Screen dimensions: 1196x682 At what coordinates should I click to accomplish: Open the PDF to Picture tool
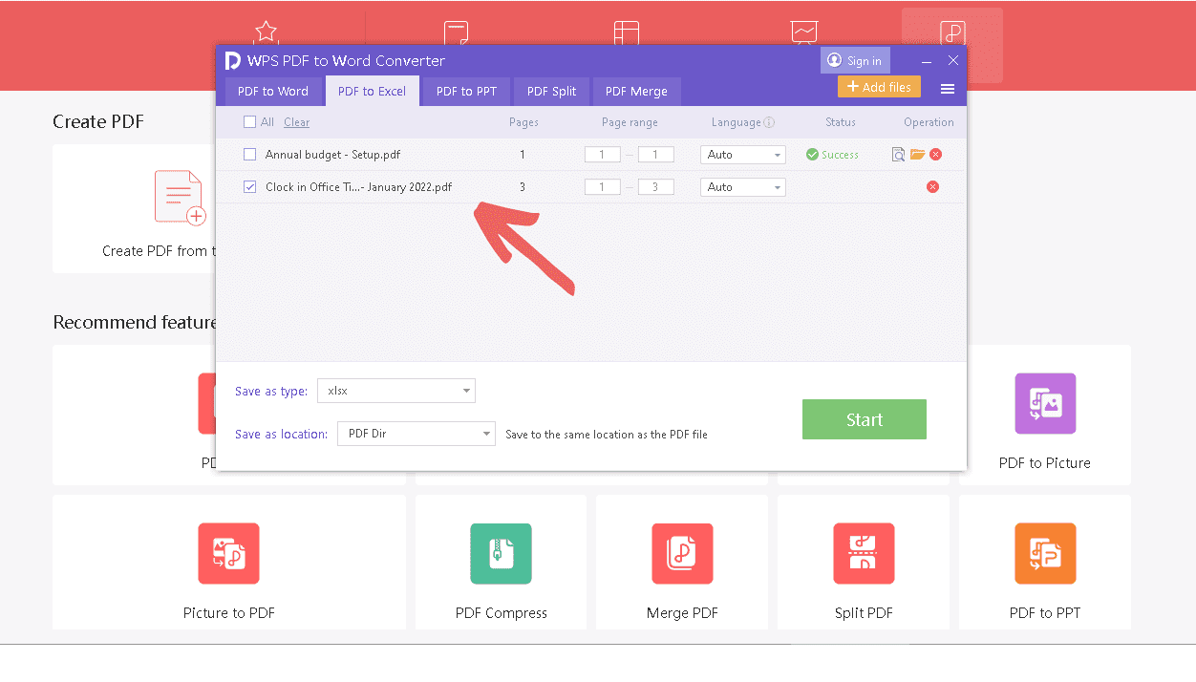click(1045, 403)
